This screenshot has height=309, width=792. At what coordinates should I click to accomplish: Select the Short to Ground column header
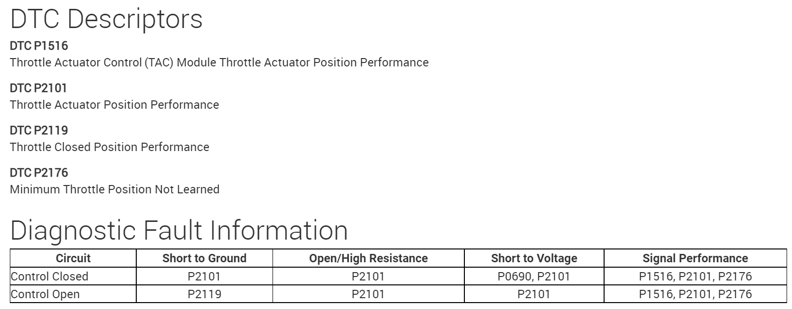point(204,258)
